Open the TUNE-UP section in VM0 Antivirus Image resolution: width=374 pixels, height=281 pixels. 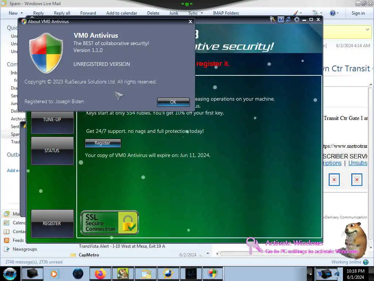coord(52,122)
